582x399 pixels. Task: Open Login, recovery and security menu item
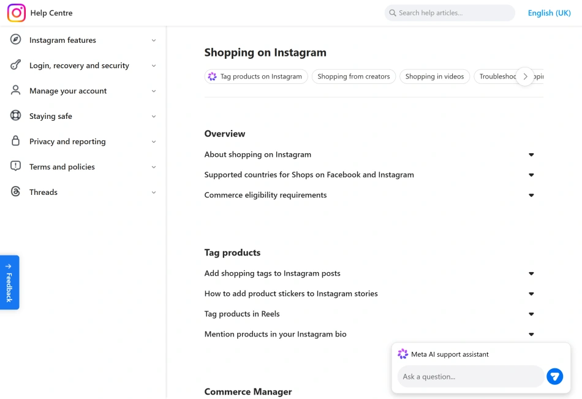tap(83, 66)
